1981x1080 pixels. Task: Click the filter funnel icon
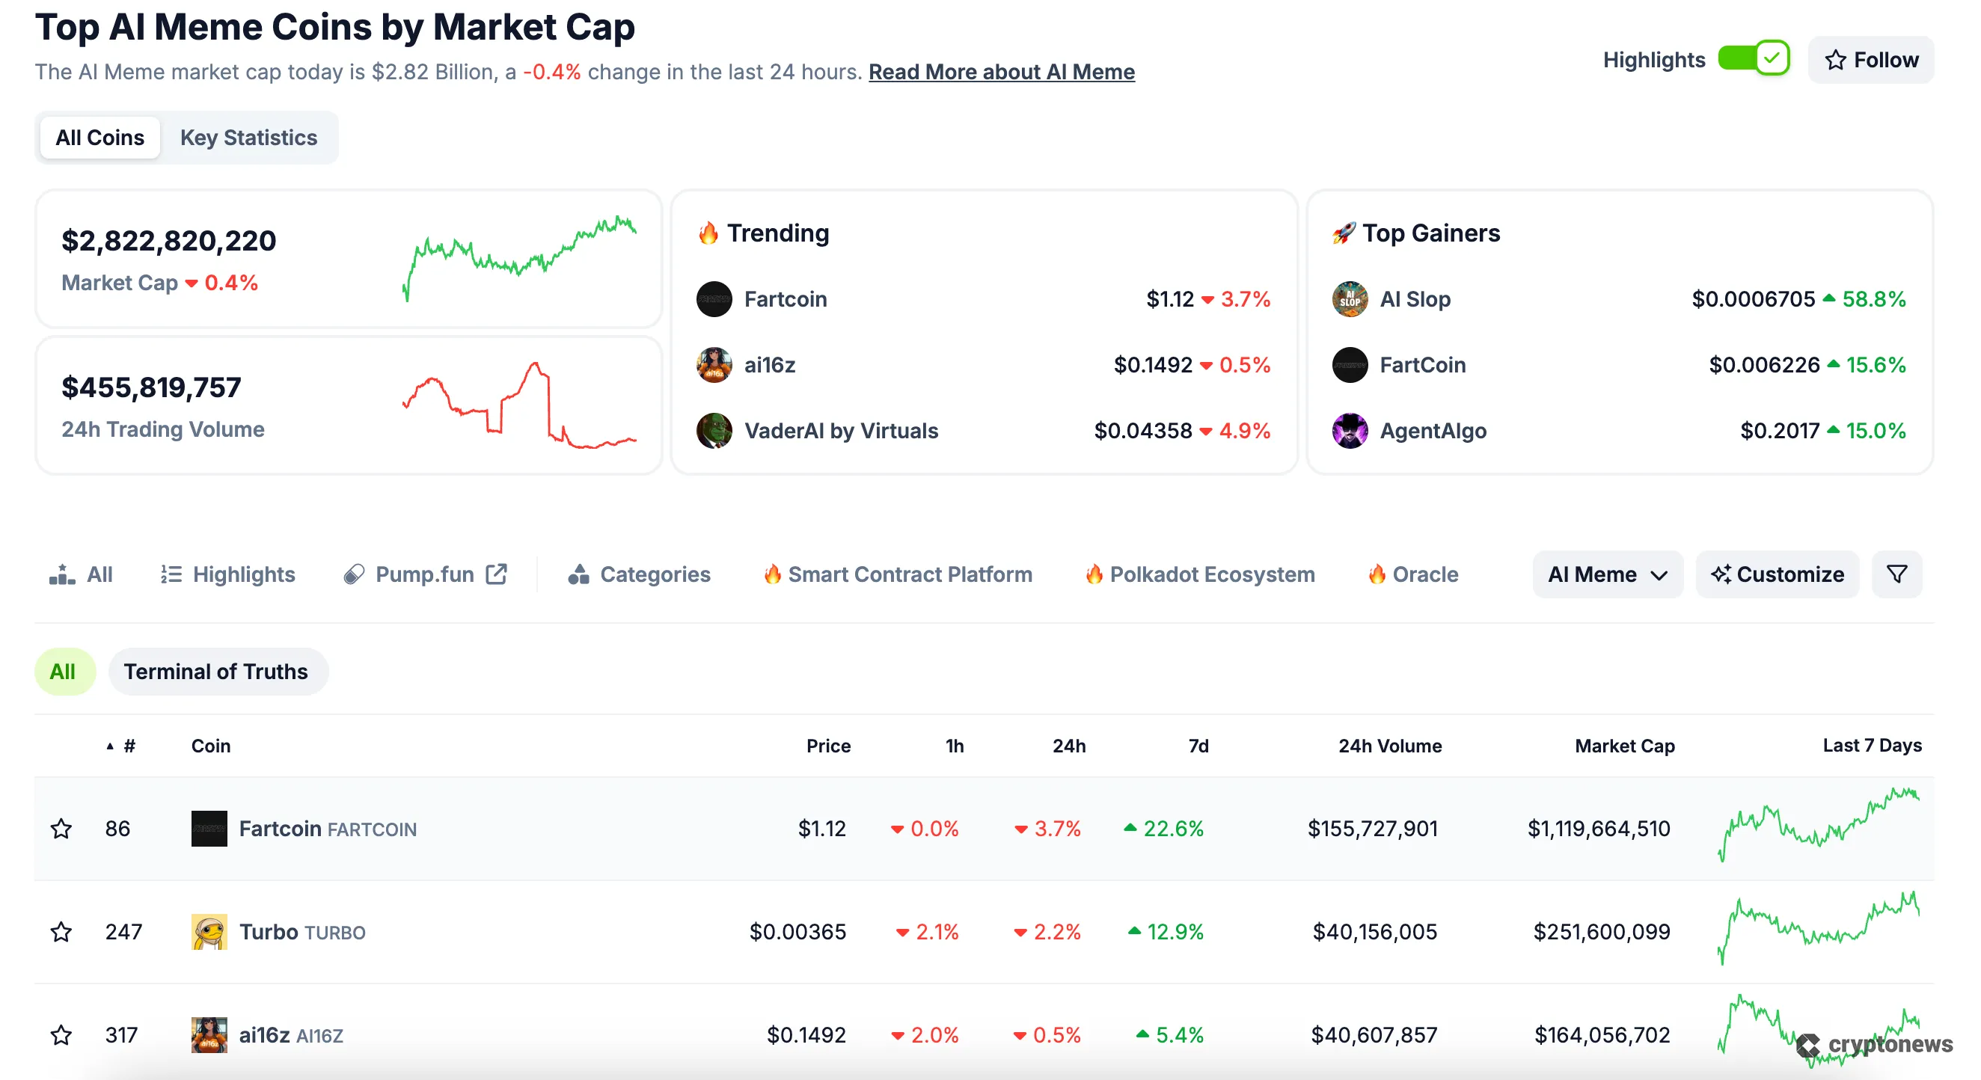click(x=1896, y=574)
